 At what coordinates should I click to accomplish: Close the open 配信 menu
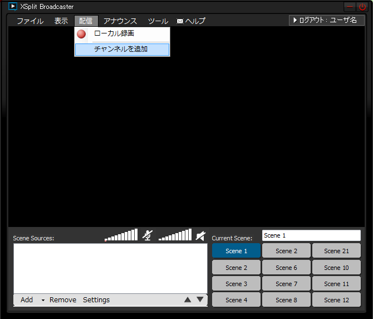pyautogui.click(x=86, y=21)
